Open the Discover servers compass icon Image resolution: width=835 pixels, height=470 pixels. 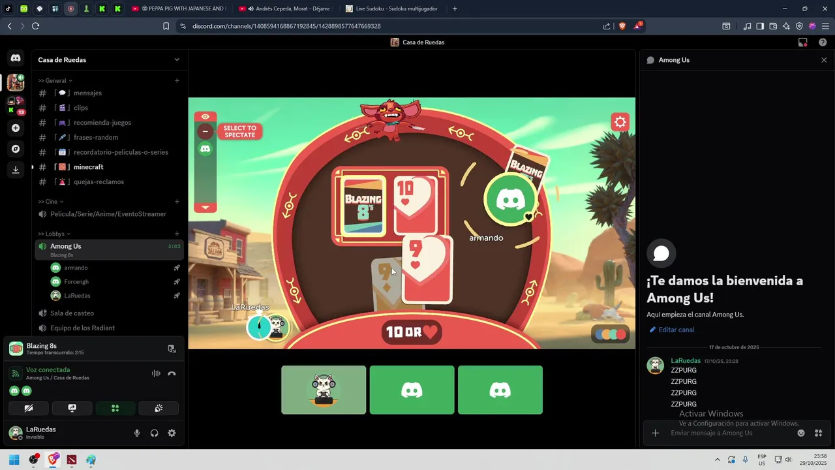tap(16, 149)
